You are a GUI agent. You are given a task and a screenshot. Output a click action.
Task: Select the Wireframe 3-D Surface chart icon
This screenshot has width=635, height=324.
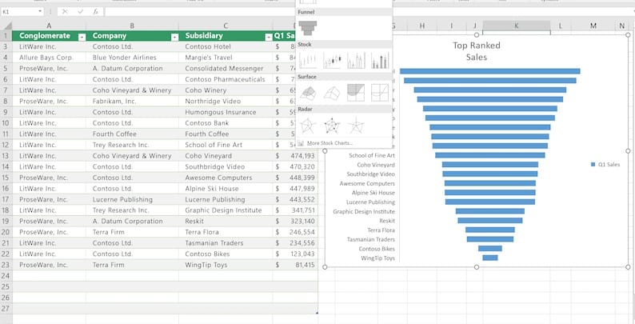pyautogui.click(x=332, y=93)
